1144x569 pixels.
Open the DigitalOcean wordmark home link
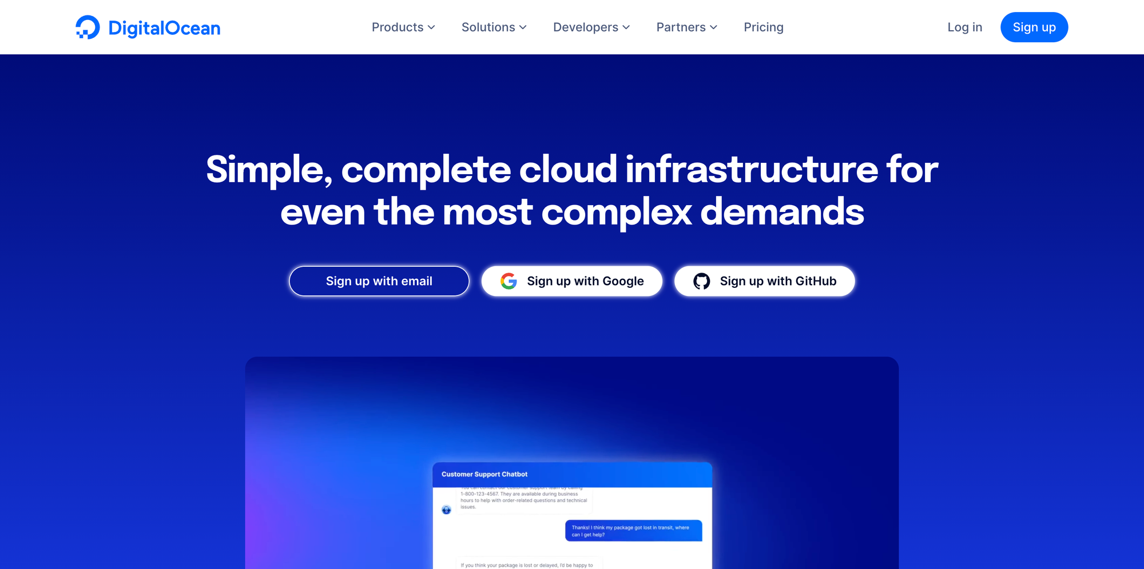(x=164, y=28)
